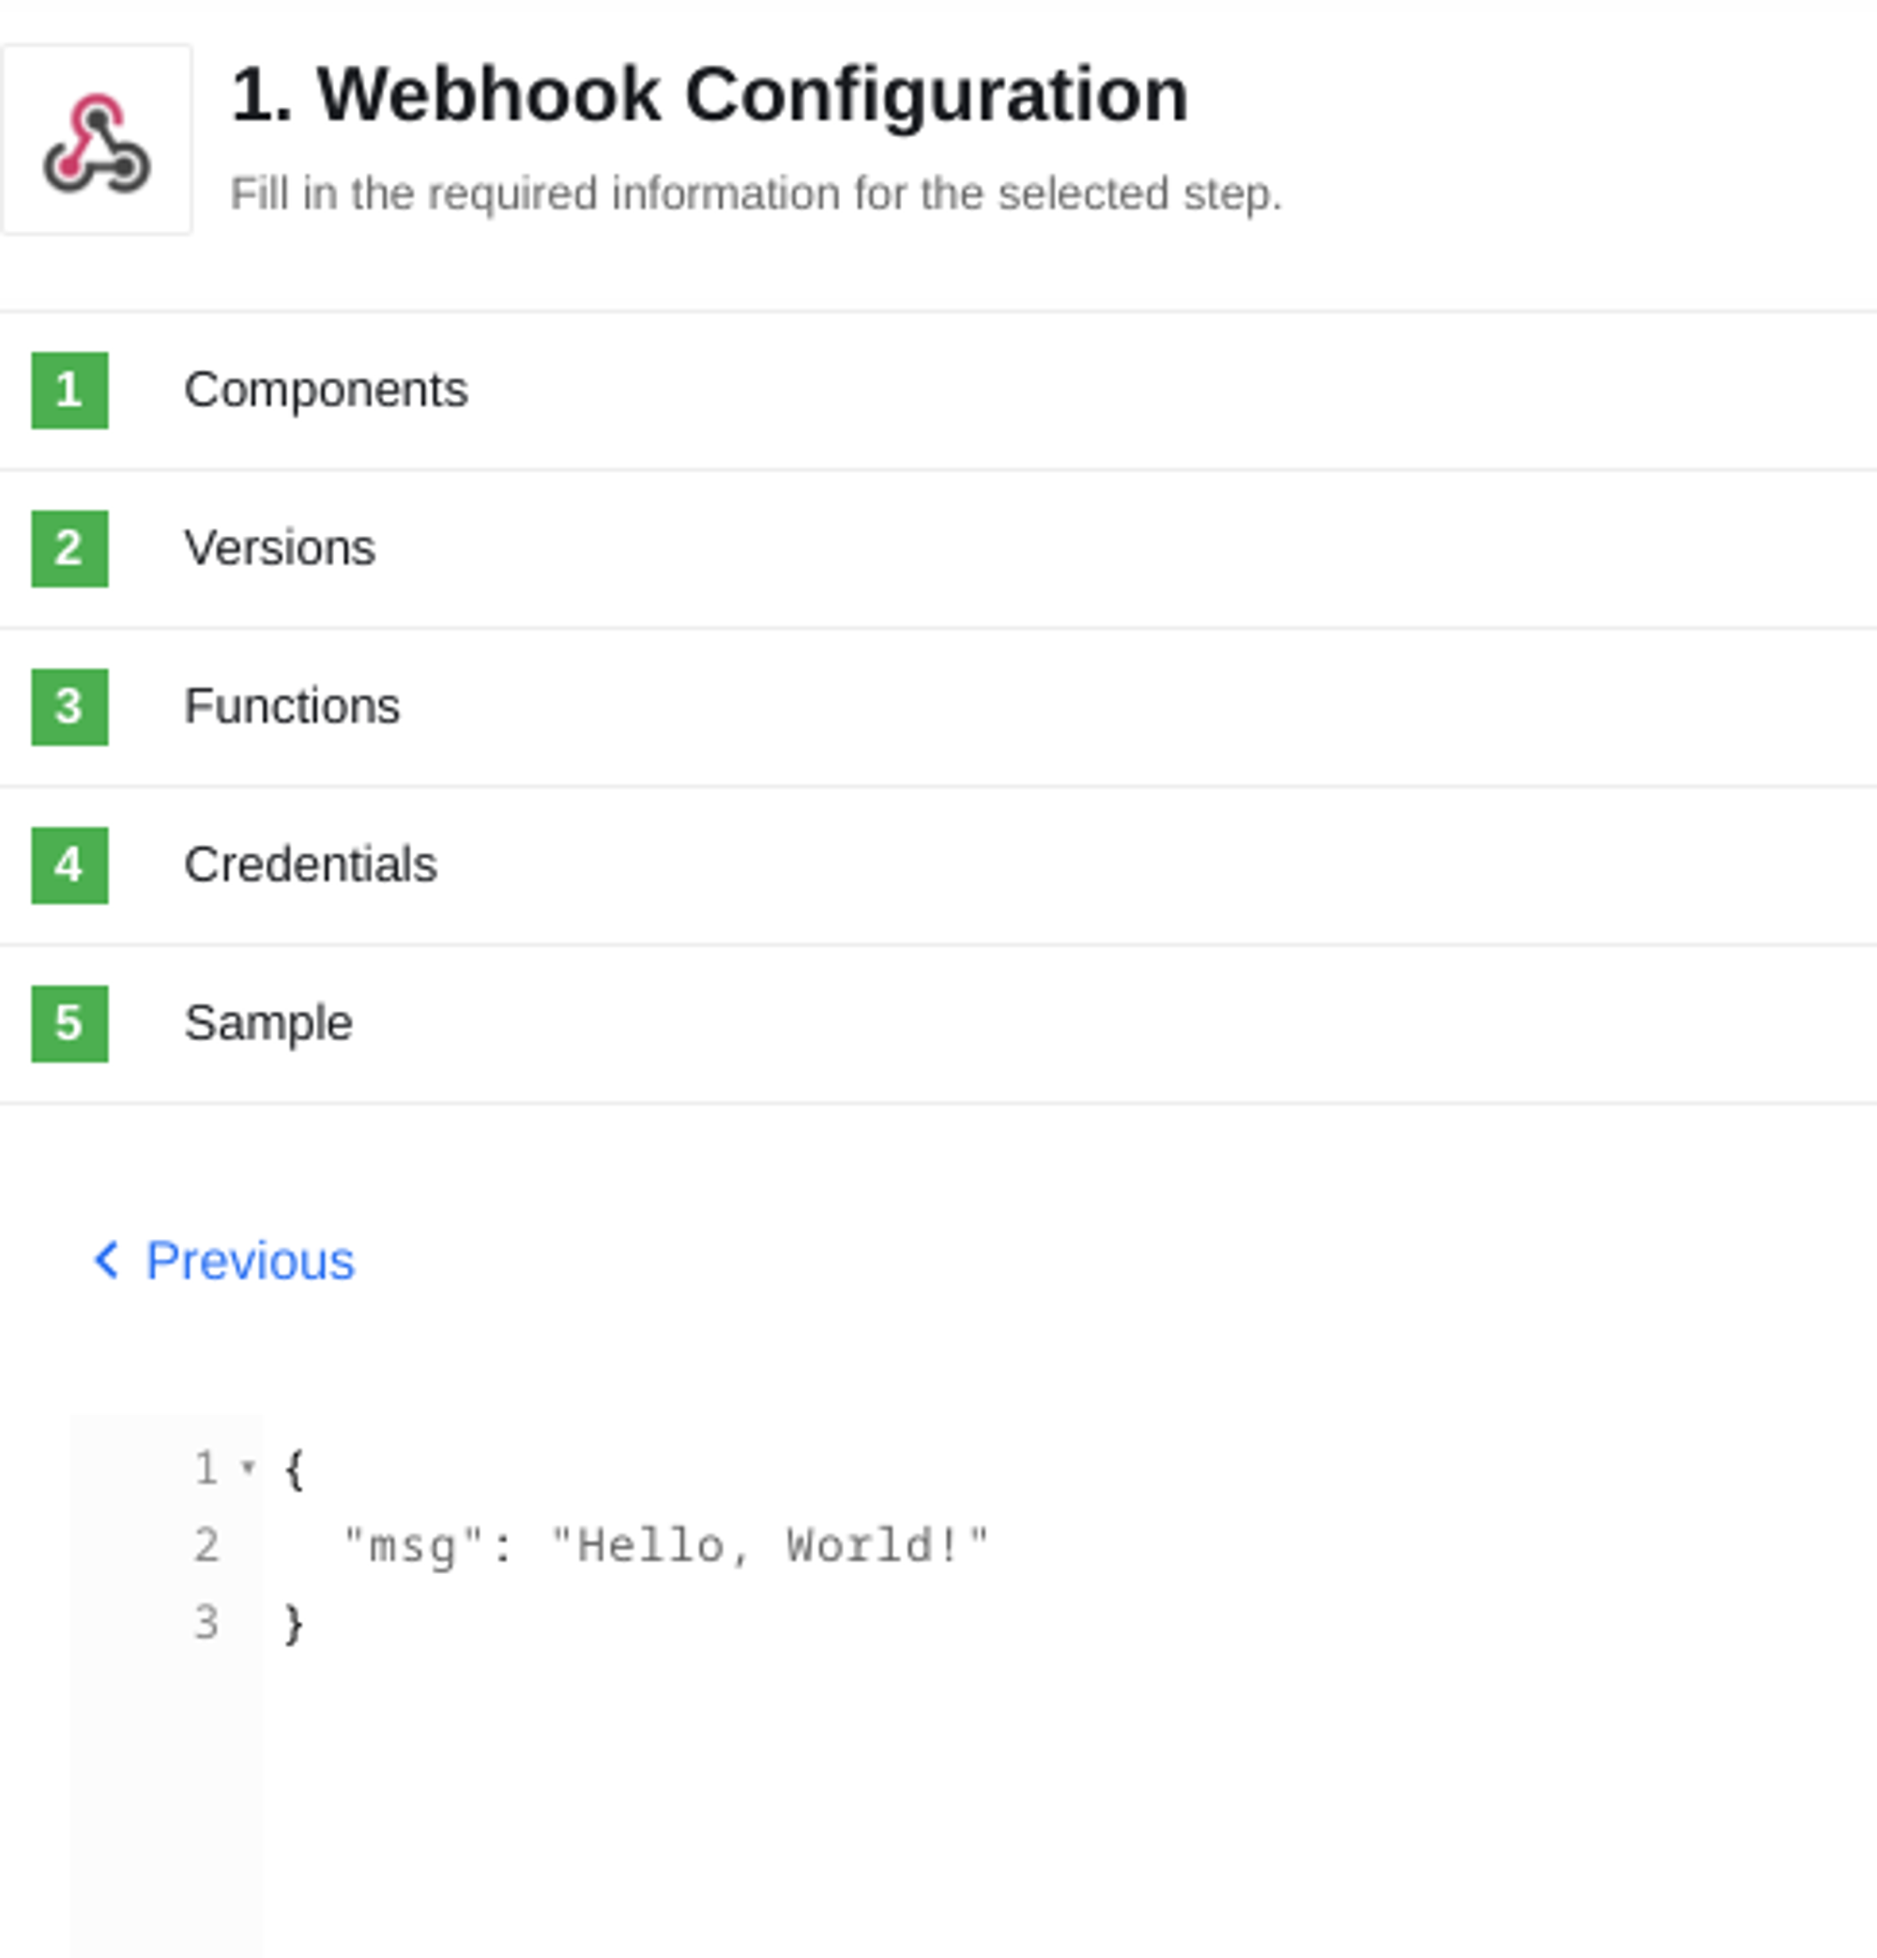The height and width of the screenshot is (1958, 1877).
Task: Click the green step 1 number badge
Action: (x=69, y=388)
